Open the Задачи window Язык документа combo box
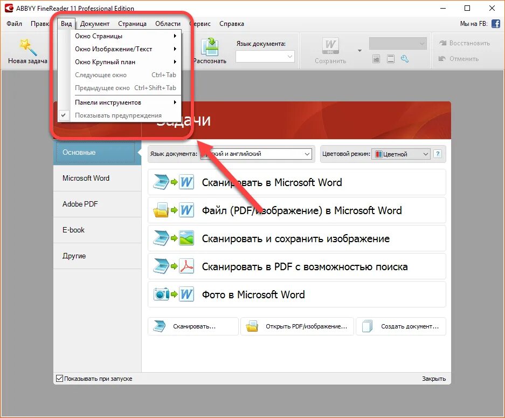This screenshot has width=505, height=418. tap(256, 154)
